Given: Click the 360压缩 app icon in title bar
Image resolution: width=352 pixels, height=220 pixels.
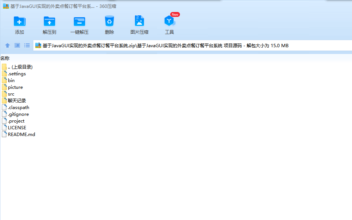Looking at the screenshot, I should (6, 6).
